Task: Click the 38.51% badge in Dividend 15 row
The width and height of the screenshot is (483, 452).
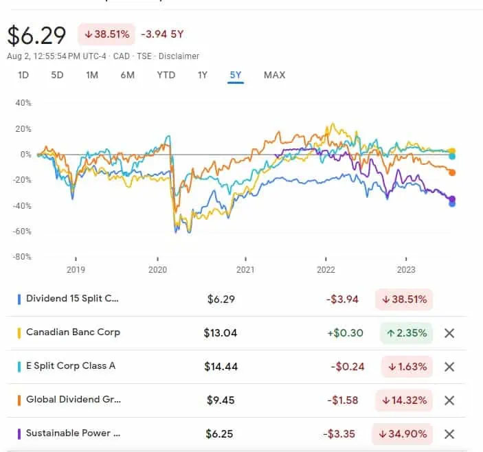Action: tap(404, 300)
